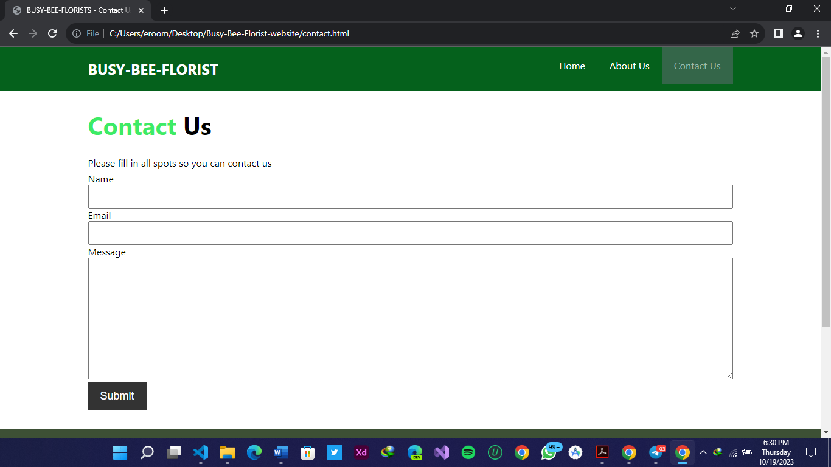Open Internet Download Manager from the taskbar
Screen dimensions: 831x467
[388, 452]
